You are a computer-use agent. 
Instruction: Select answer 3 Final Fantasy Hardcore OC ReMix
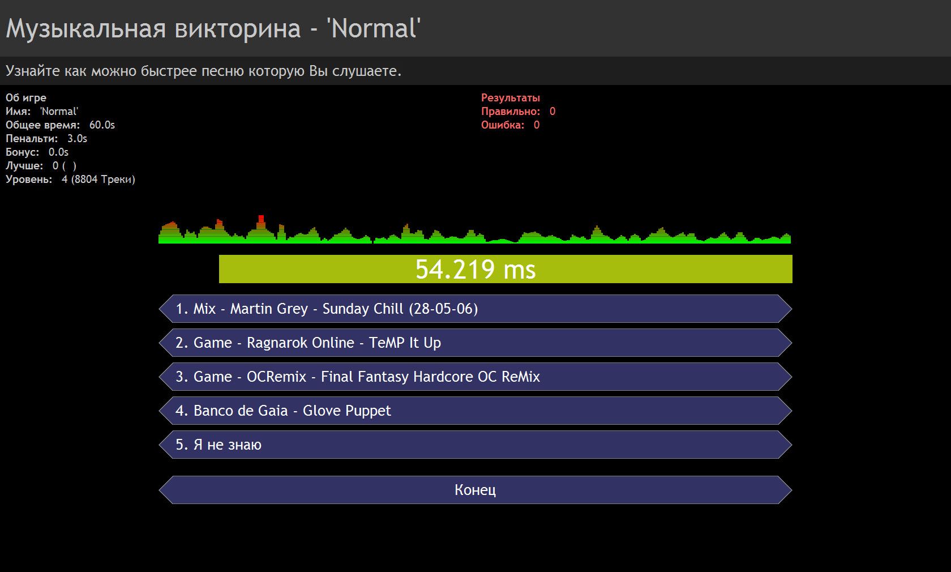(x=475, y=377)
